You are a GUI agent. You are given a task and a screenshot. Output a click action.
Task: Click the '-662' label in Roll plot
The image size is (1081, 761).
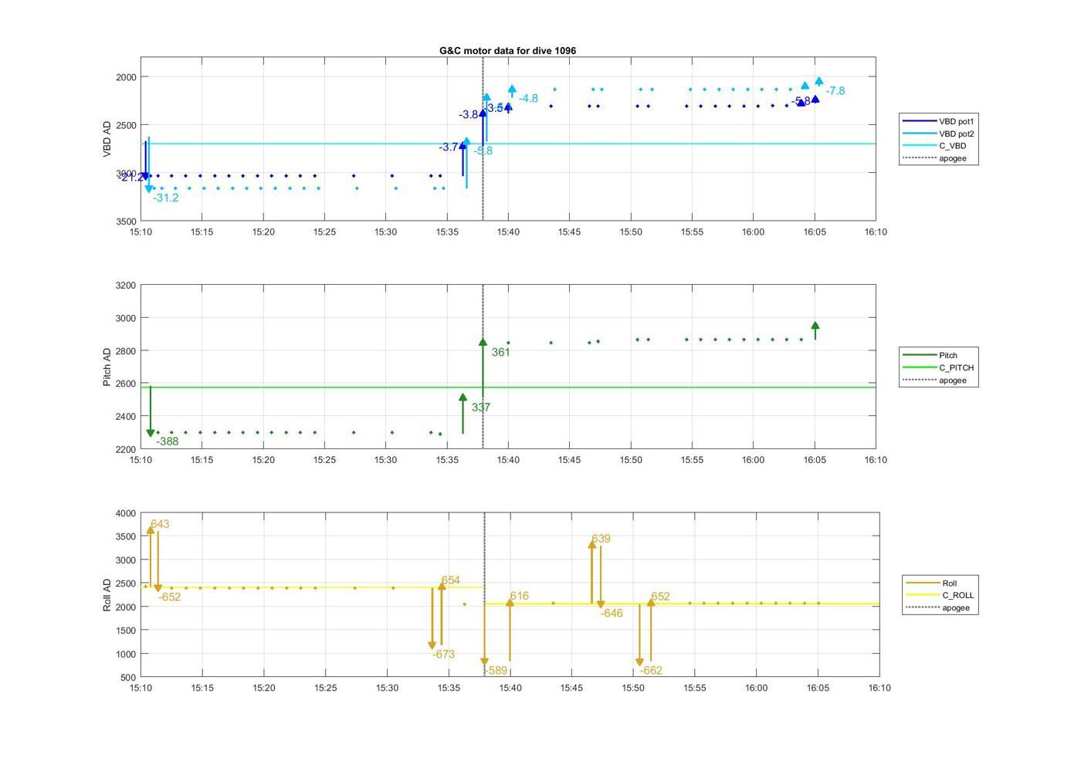[651, 671]
